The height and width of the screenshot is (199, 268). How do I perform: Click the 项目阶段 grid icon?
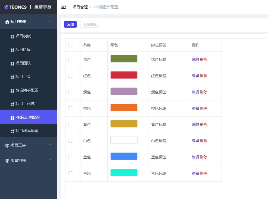(x=12, y=50)
